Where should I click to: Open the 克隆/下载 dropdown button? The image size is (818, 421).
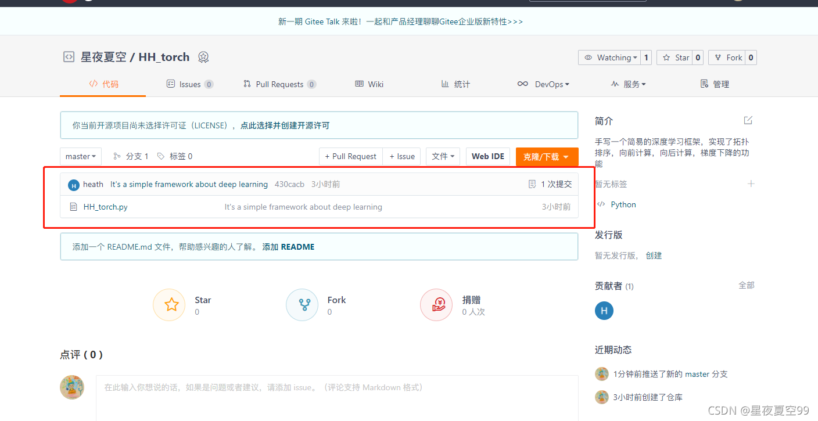(547, 157)
